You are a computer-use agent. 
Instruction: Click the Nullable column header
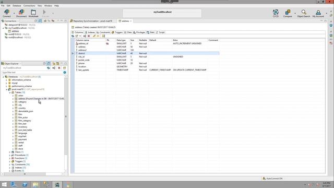pyautogui.click(x=143, y=40)
